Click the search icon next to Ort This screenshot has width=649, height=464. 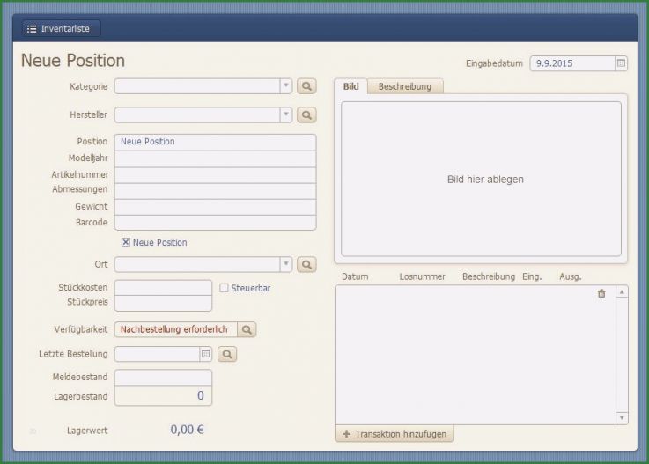[x=306, y=265]
